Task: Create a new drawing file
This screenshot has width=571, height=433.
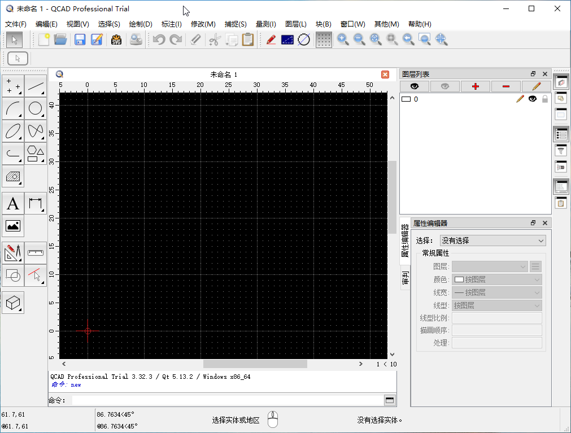Action: coord(44,40)
